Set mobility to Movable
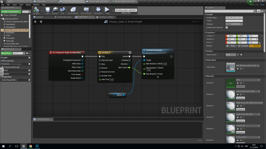Screen dimensions: 266x149 pyautogui.click(x=255, y=46)
